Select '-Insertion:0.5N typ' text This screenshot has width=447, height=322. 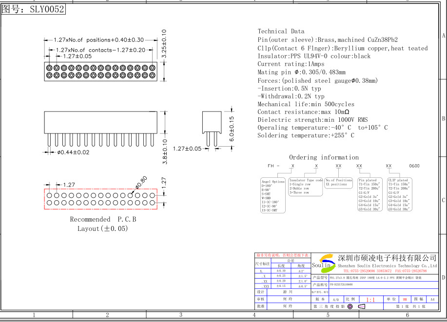pos(289,88)
